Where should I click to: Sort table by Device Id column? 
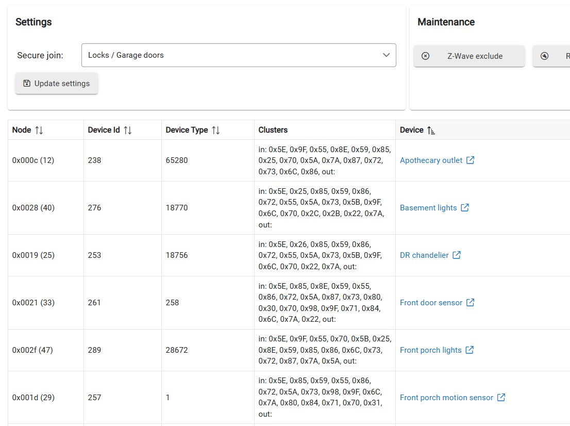tap(128, 130)
